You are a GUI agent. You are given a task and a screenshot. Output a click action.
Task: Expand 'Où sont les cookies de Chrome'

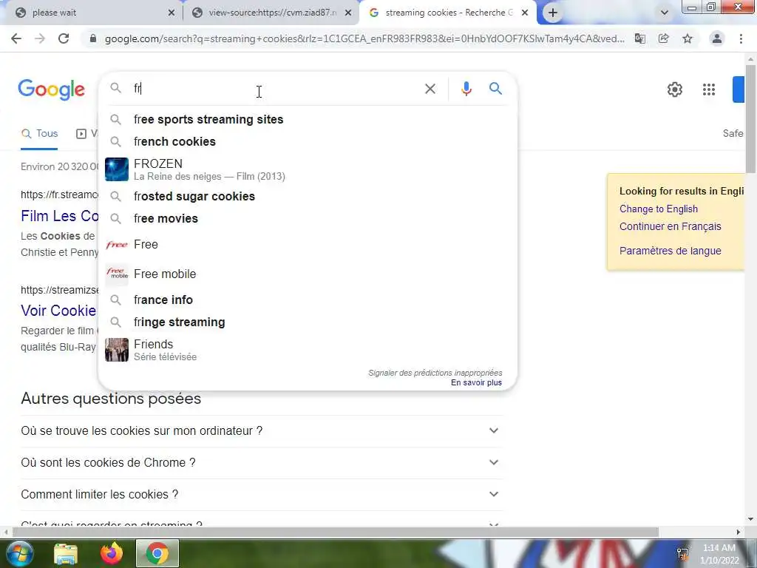[x=262, y=463]
